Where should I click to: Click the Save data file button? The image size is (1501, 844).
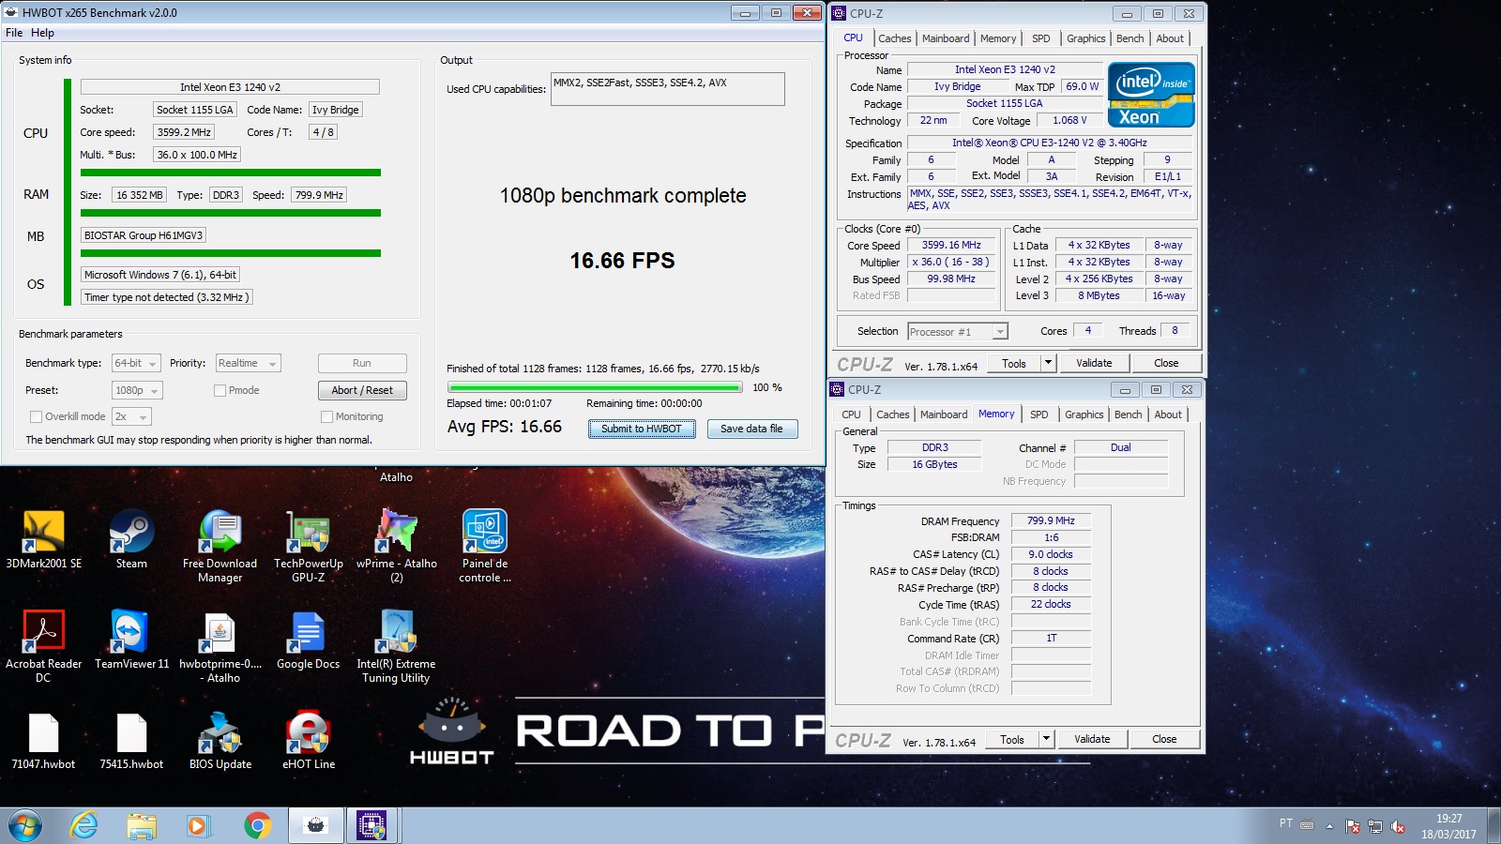point(751,429)
